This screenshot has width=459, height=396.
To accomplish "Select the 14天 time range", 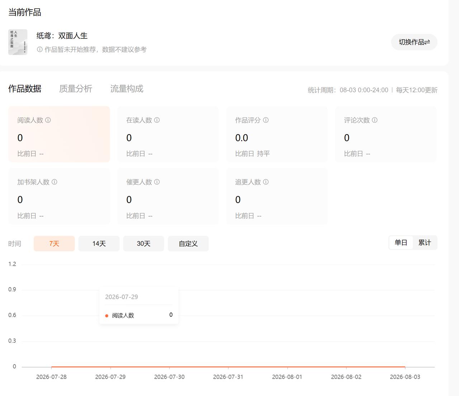I will (x=99, y=244).
